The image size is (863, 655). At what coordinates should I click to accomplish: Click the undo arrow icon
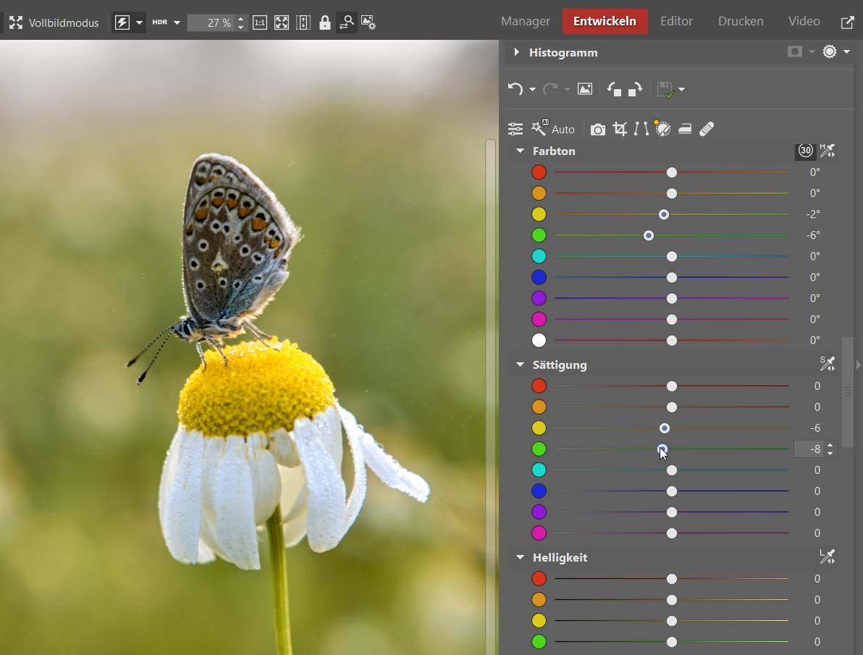[515, 89]
